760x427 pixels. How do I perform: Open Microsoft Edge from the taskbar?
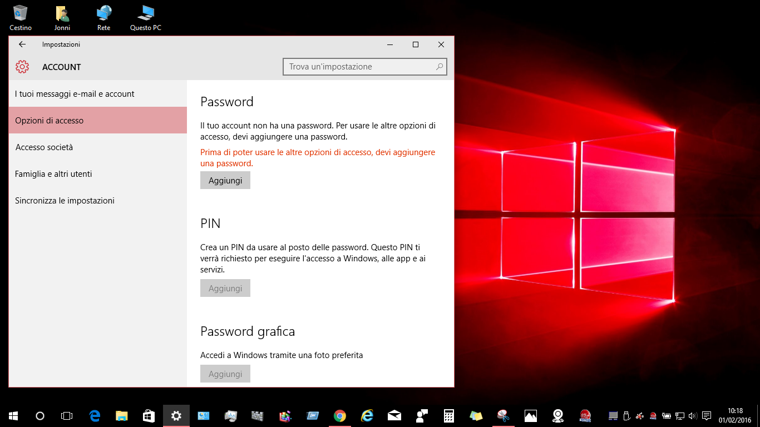tap(95, 415)
